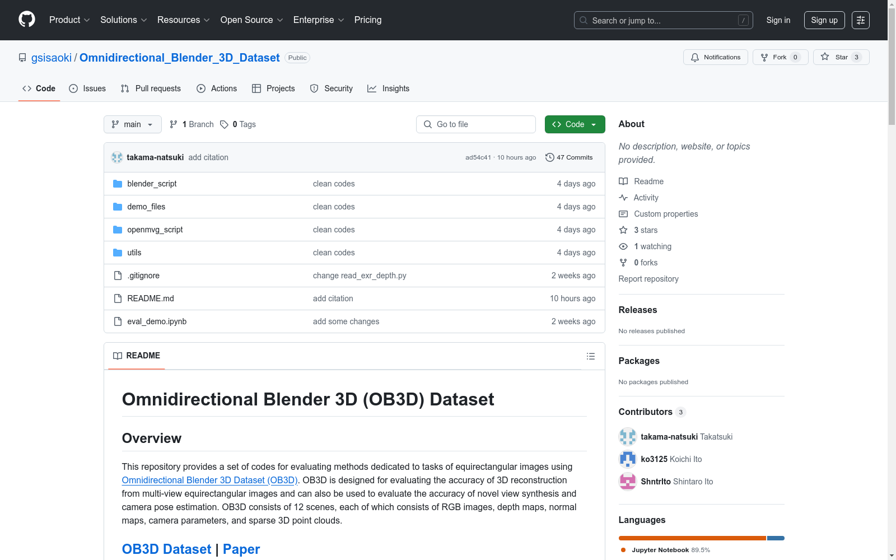The image size is (896, 560).
Task: View the 47 Commits history
Action: (x=569, y=157)
